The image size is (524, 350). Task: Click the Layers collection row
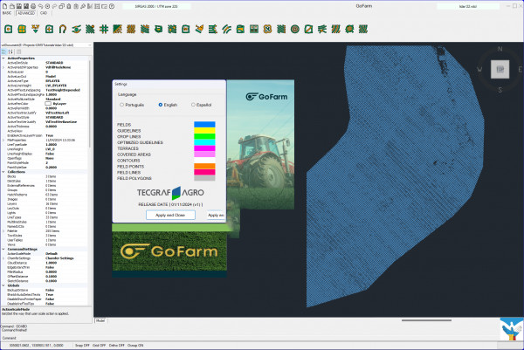[x=45, y=203]
